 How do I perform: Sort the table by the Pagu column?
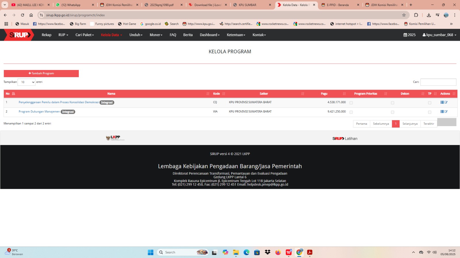(324, 94)
